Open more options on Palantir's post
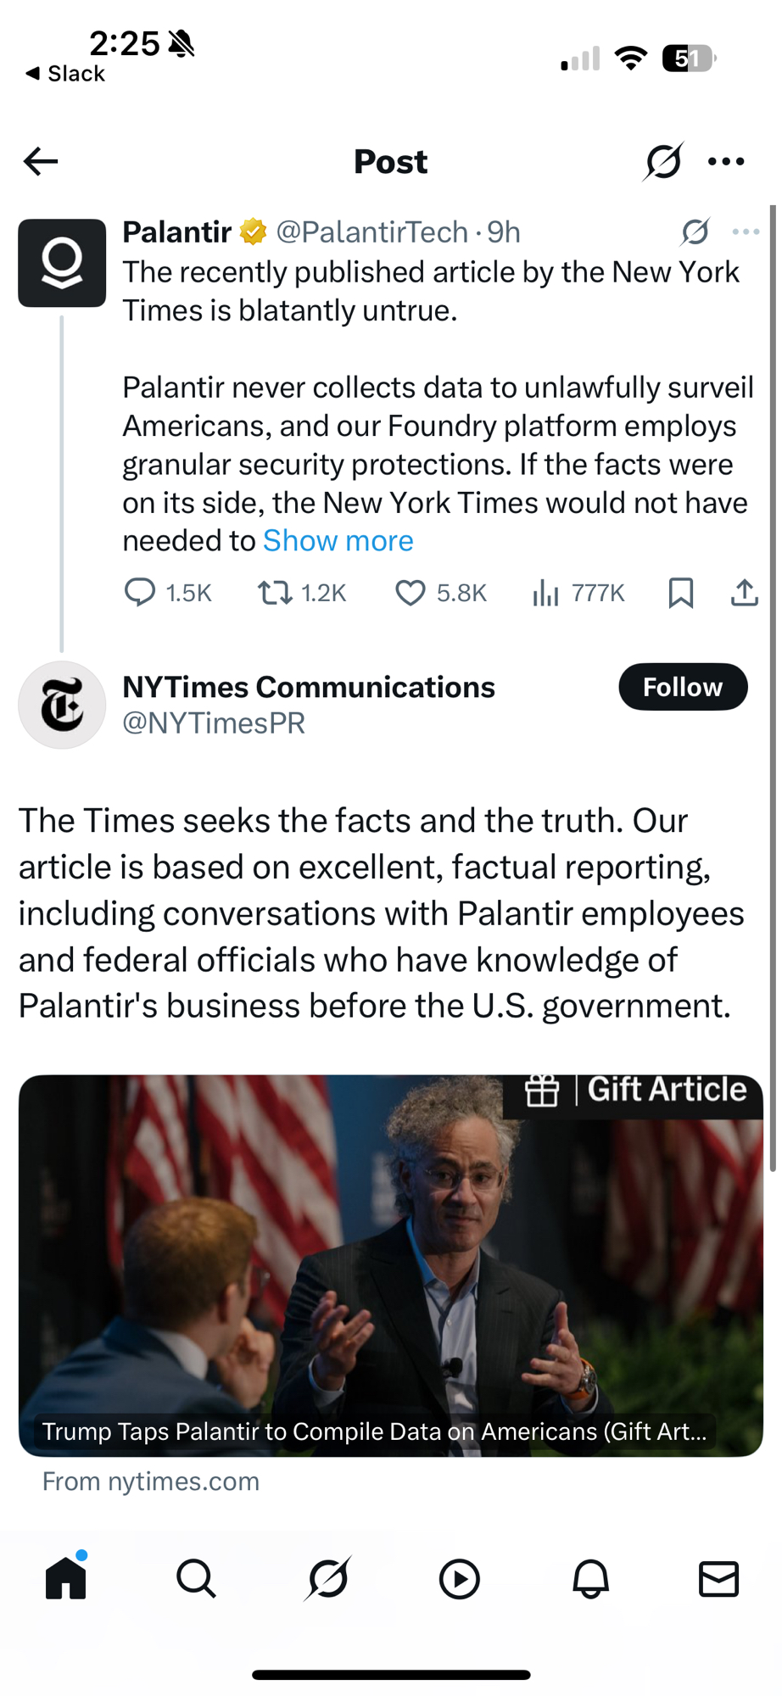Viewport: 782px width, 1696px height. (746, 232)
